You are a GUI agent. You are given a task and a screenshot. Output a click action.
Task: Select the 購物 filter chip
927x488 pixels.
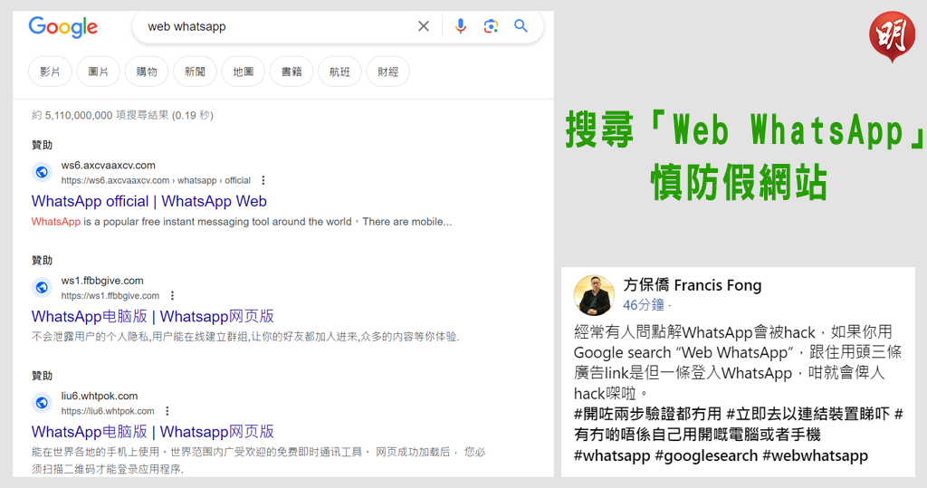coord(147,72)
